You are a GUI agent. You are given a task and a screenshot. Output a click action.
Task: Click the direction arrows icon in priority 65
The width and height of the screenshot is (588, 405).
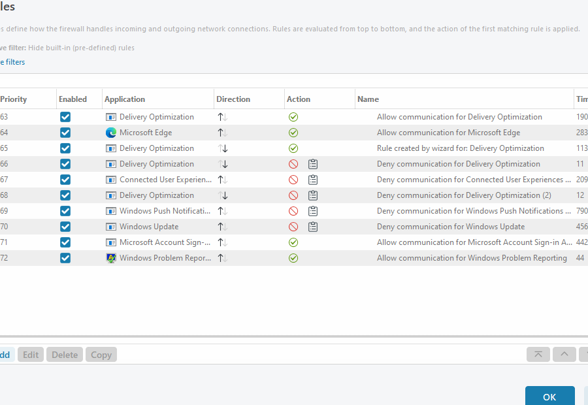(x=223, y=148)
